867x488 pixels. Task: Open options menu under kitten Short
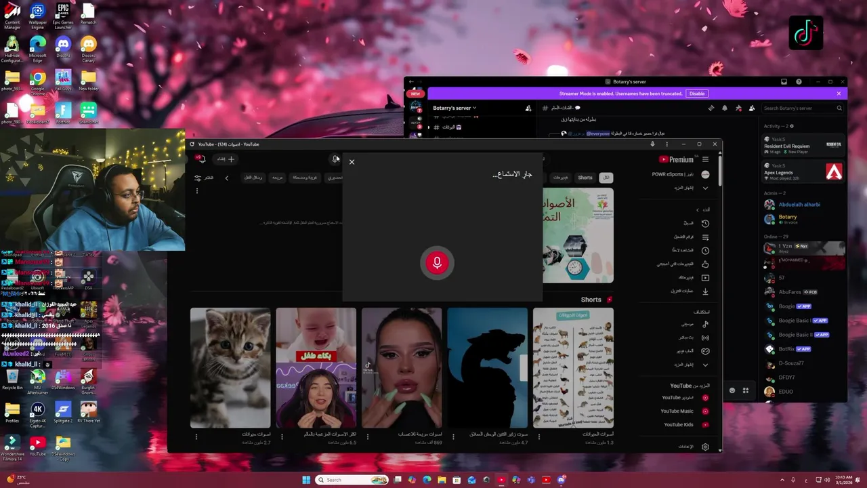tap(196, 436)
